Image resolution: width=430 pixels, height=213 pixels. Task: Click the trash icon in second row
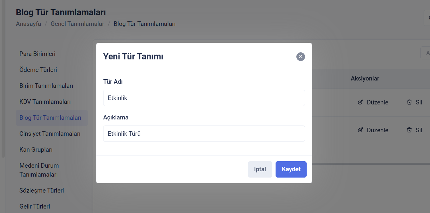[409, 130]
